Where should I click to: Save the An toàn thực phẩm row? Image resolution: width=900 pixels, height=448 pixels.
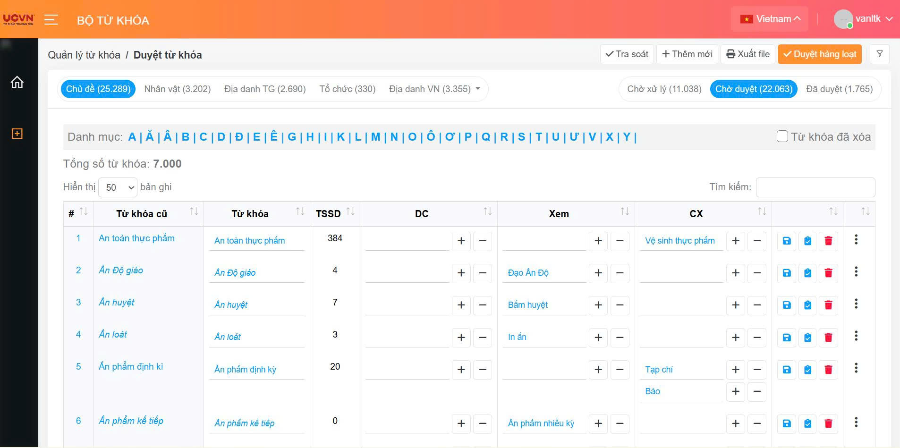pos(787,241)
